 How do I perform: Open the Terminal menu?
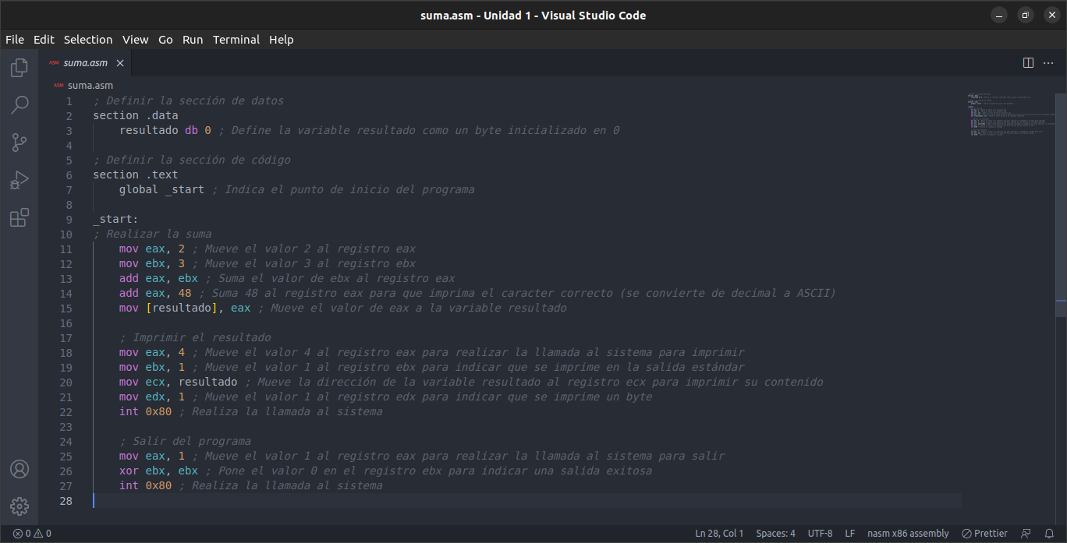point(236,39)
